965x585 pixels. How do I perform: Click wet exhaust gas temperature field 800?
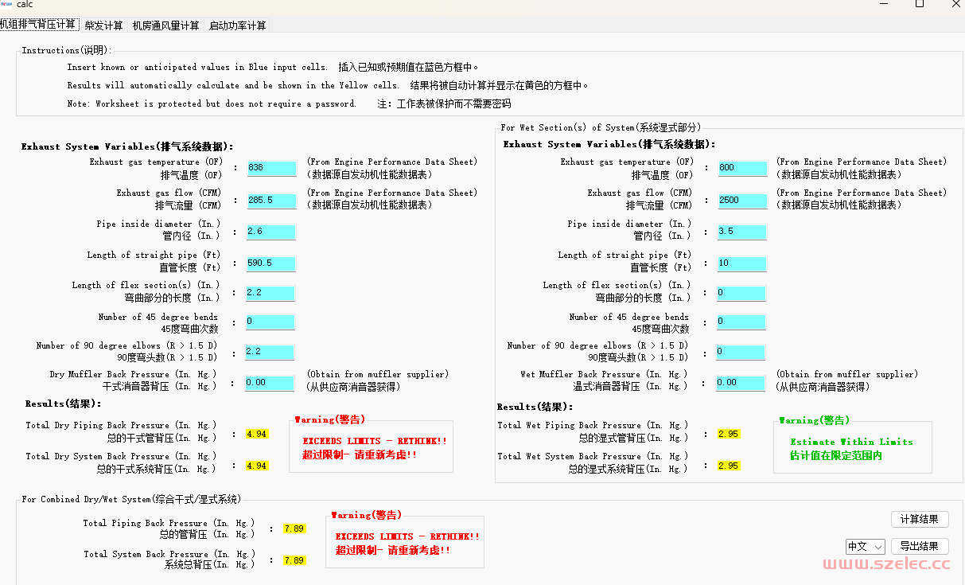pyautogui.click(x=741, y=168)
